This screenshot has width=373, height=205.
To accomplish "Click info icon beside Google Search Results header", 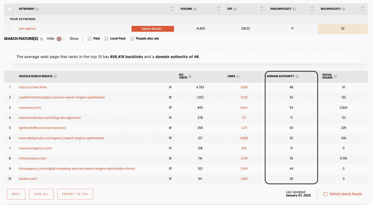I will coord(55,76).
